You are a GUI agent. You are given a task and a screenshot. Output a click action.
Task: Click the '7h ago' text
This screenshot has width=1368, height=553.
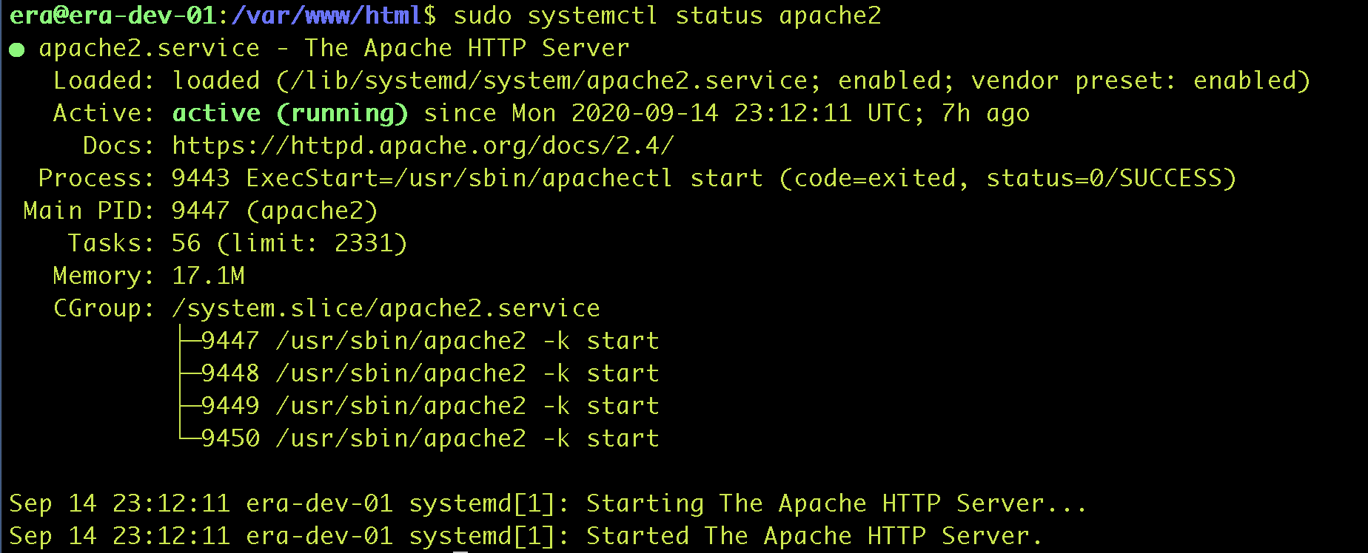[985, 113]
